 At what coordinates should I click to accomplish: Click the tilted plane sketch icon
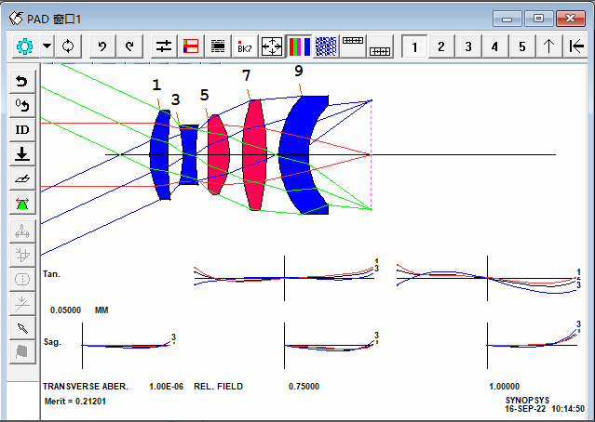[22, 178]
